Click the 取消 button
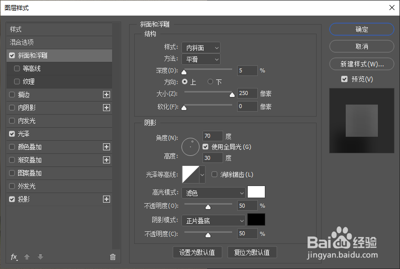Screen dimensions: 400x269 (x=362, y=46)
